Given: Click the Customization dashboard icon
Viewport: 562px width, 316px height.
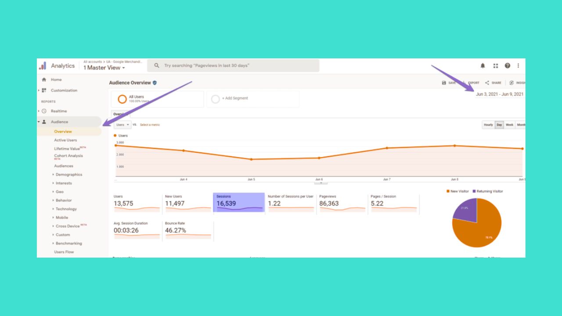Looking at the screenshot, I should click(44, 90).
